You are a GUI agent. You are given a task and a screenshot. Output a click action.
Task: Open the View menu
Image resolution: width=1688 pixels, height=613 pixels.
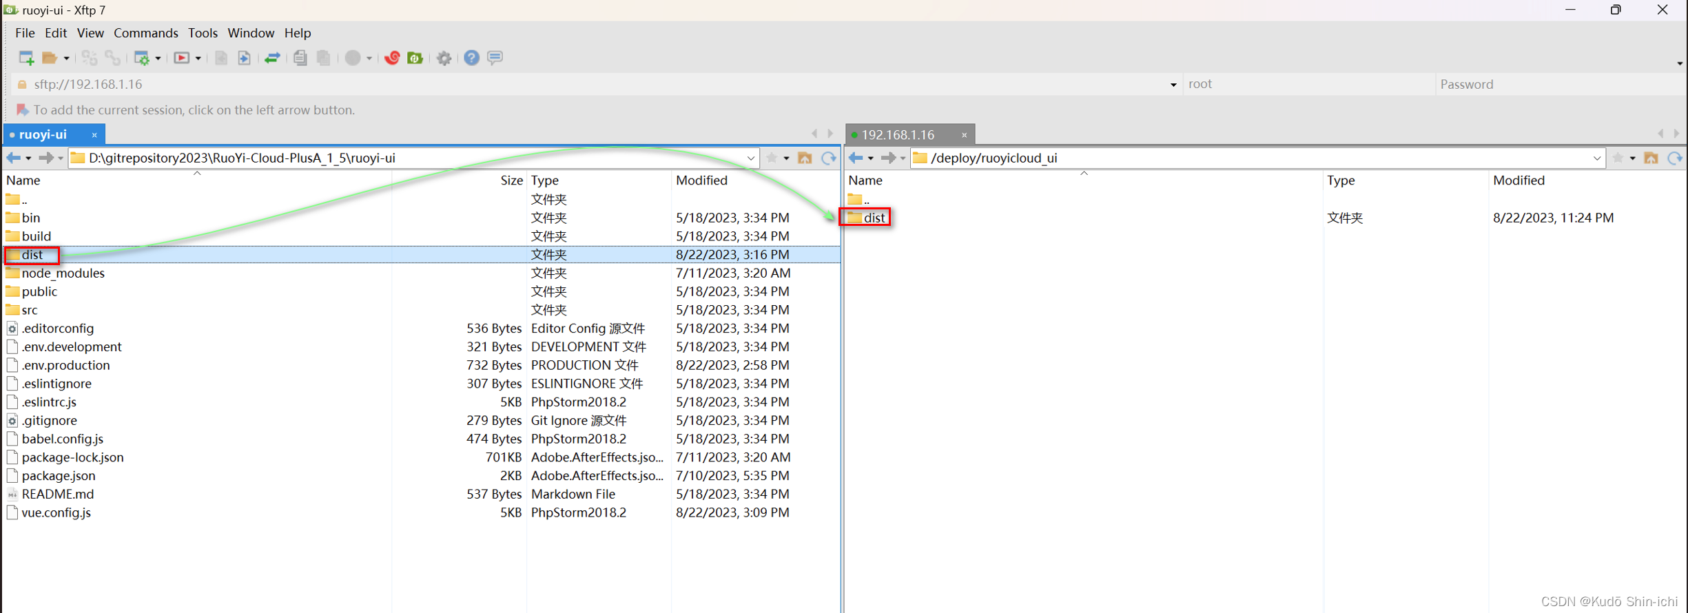[90, 33]
